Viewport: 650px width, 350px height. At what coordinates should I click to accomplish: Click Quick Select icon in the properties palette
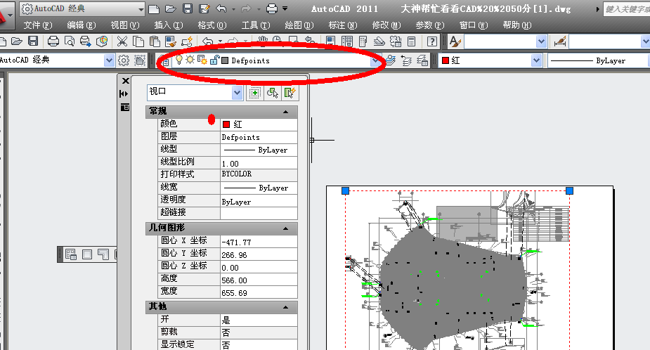[x=290, y=93]
